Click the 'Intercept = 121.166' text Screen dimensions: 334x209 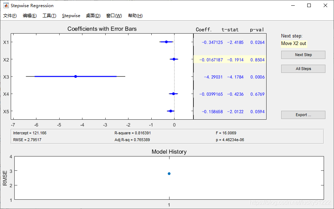pos(30,133)
